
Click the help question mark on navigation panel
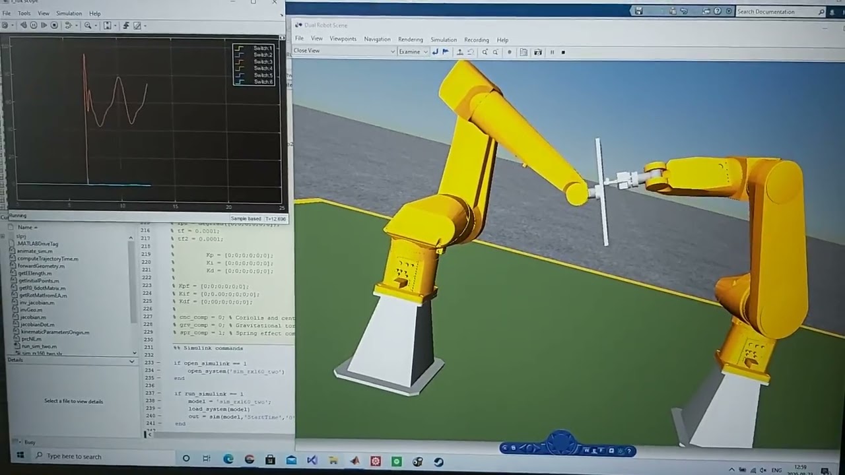coord(629,451)
